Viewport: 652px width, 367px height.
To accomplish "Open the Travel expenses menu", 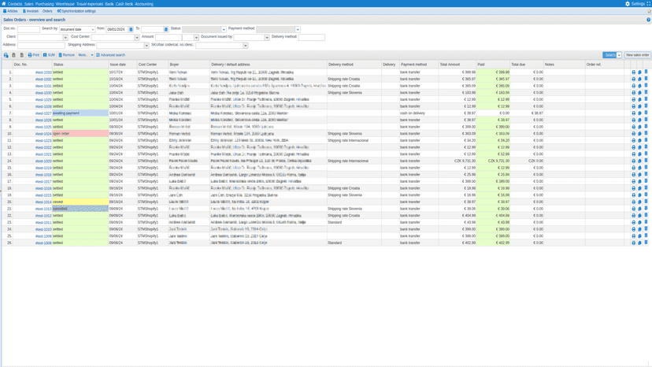I will pyautogui.click(x=90, y=4).
